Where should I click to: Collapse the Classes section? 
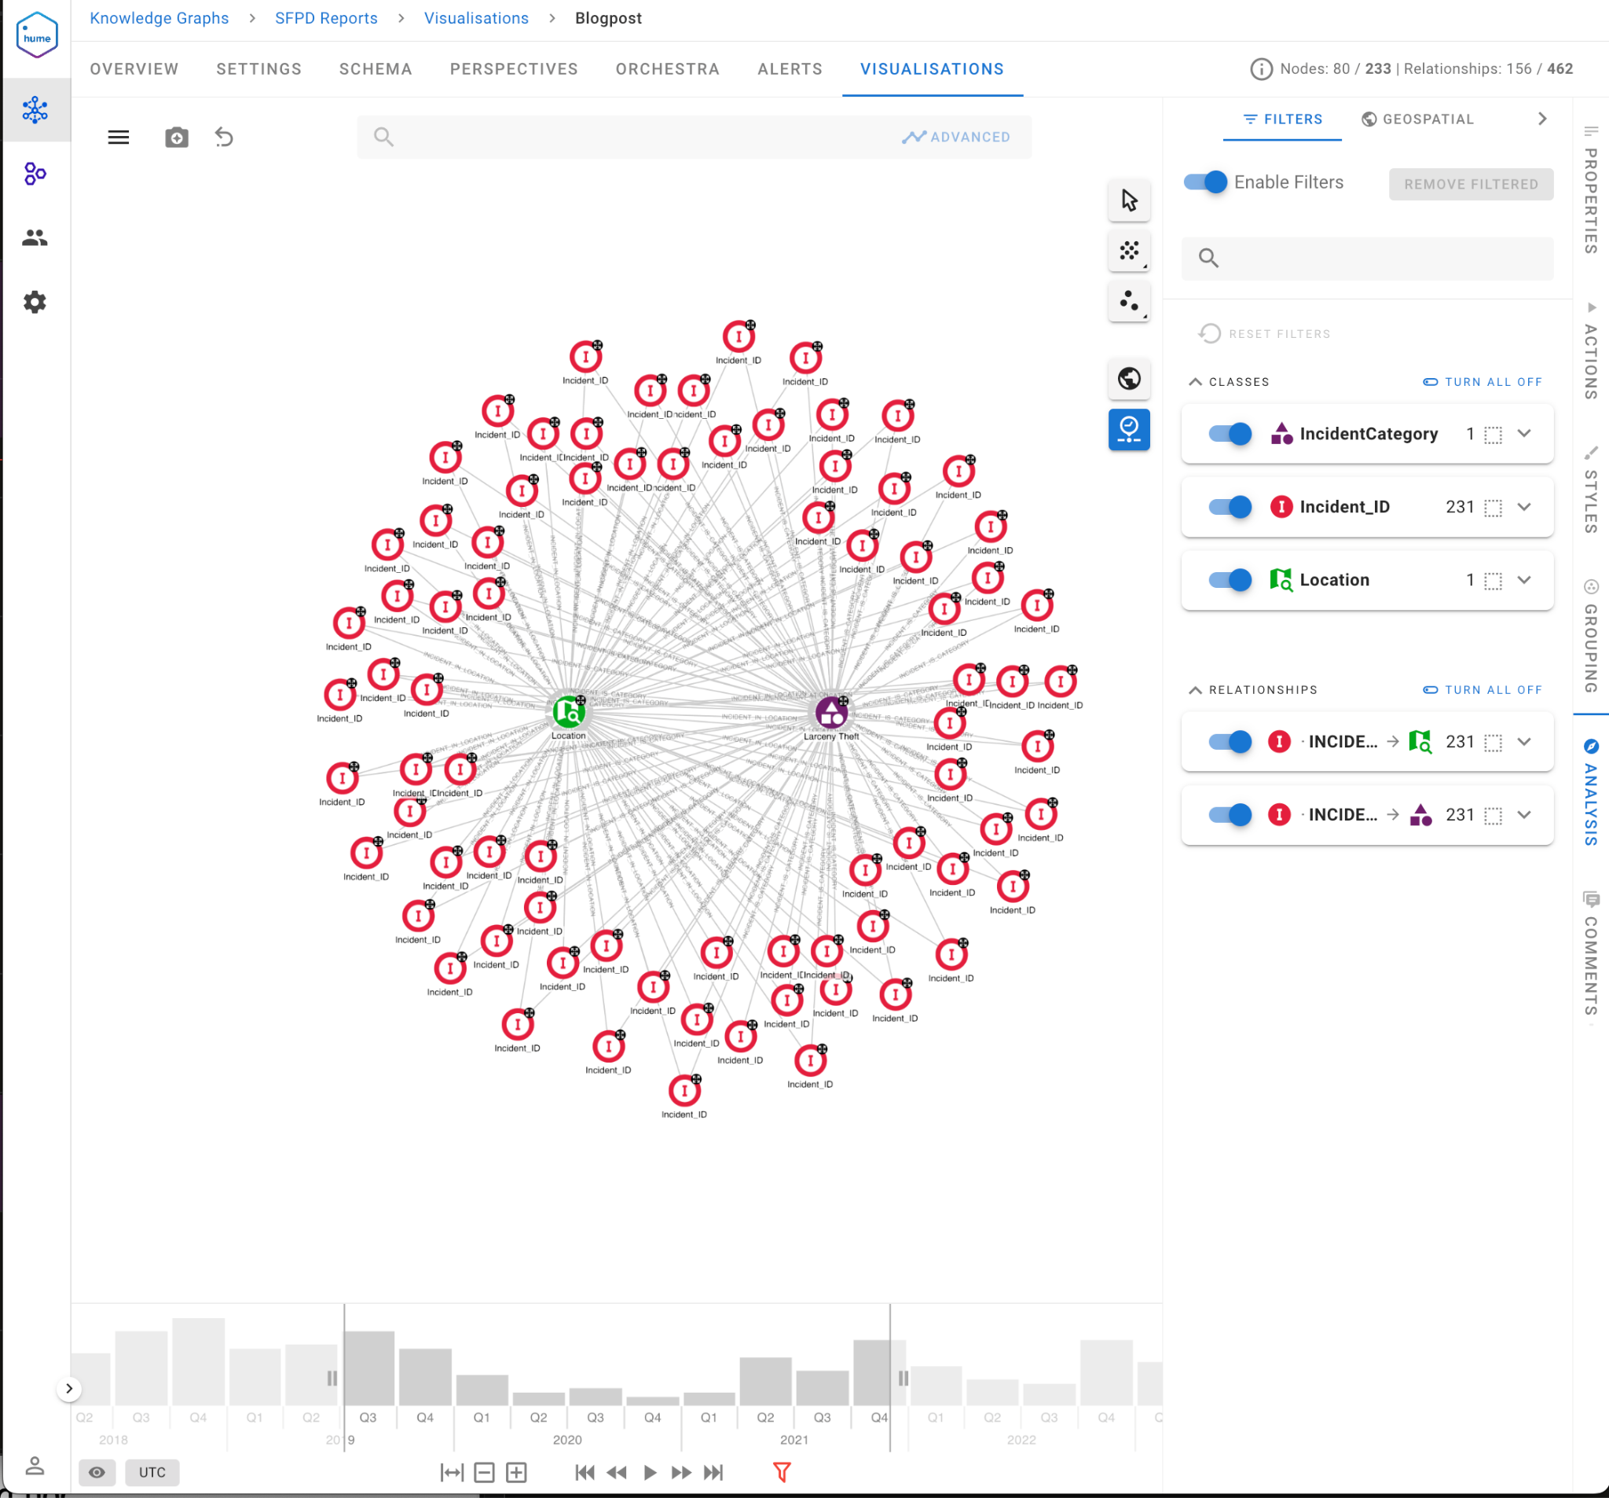pyautogui.click(x=1196, y=382)
